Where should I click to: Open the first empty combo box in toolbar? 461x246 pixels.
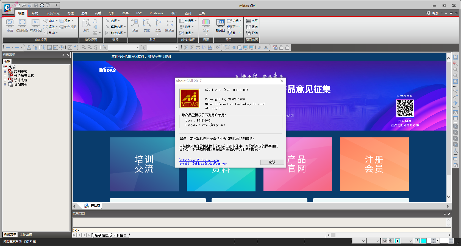click(x=124, y=48)
